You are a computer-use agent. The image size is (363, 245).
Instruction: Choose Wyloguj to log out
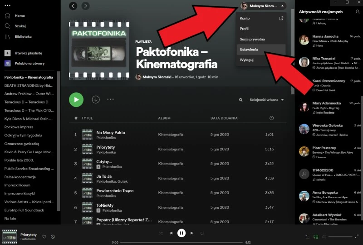261,60
